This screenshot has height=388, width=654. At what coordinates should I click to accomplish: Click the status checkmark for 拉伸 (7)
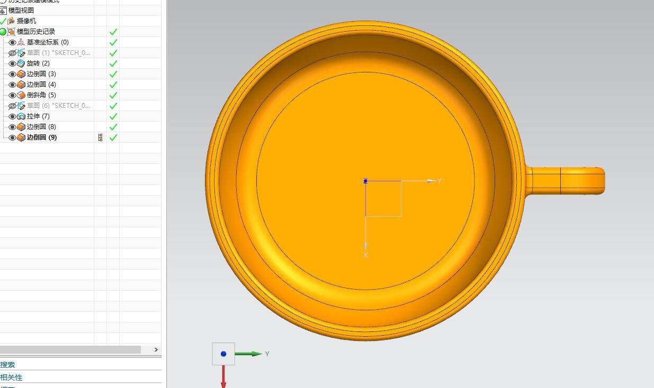(x=113, y=116)
